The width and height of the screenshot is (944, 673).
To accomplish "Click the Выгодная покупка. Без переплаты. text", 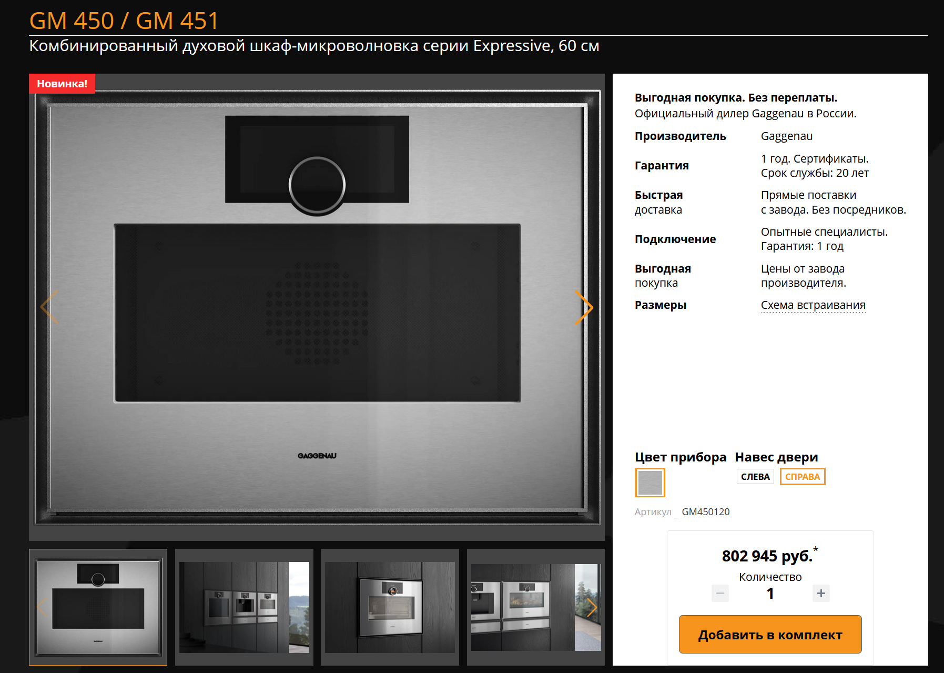I will click(x=736, y=98).
